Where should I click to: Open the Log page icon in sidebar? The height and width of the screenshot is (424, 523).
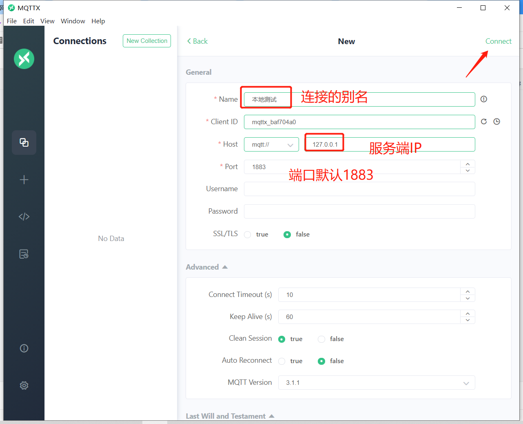coord(24,254)
